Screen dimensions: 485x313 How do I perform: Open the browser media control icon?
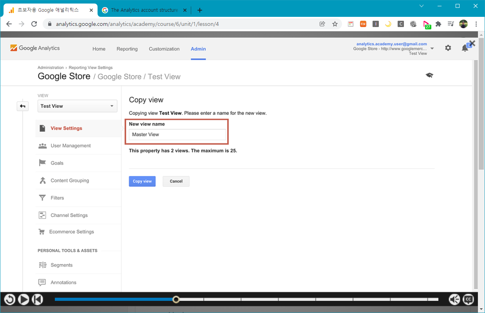[451, 24]
